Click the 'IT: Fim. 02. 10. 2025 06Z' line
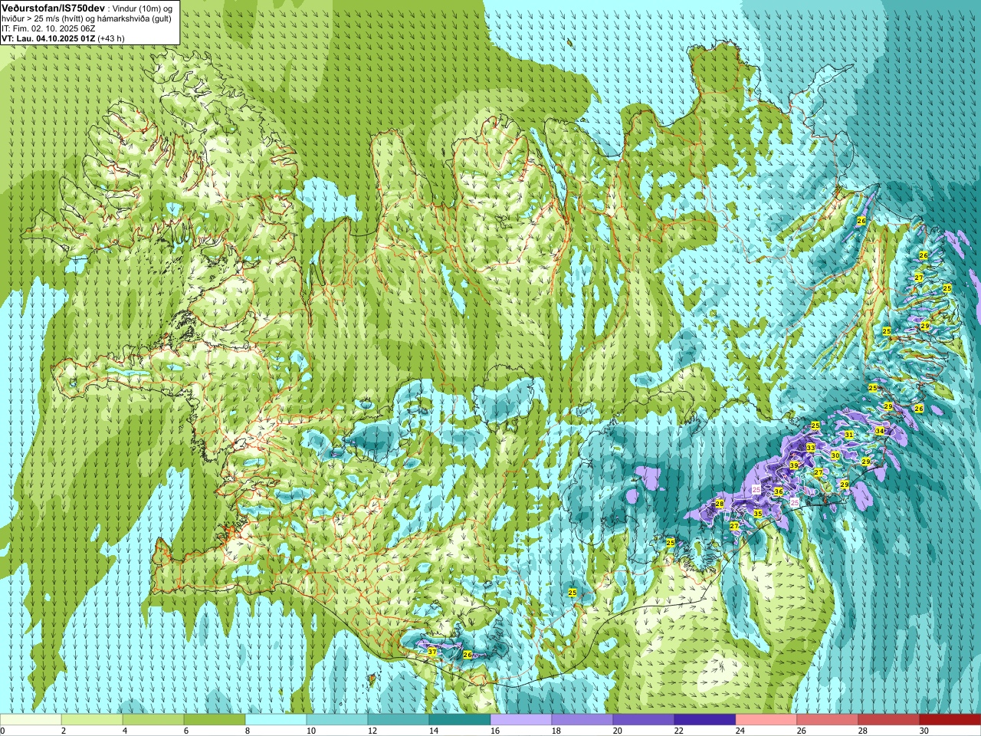The image size is (981, 736). click(48, 28)
